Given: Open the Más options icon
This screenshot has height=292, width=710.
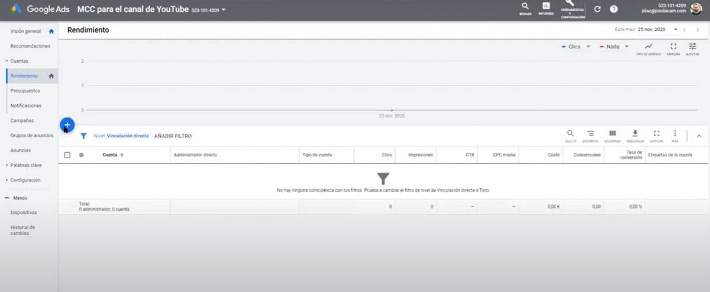Looking at the screenshot, I should pos(675,136).
